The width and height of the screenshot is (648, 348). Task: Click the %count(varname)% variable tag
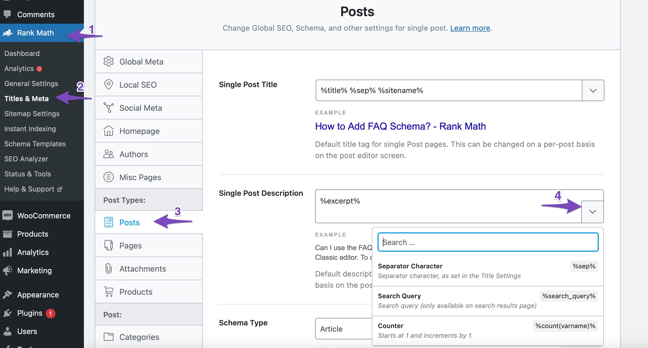pos(565,326)
